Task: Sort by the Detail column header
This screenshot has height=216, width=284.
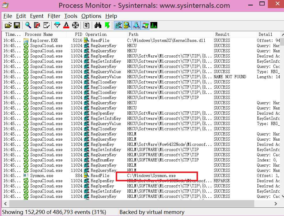Action: pyautogui.click(x=268, y=34)
